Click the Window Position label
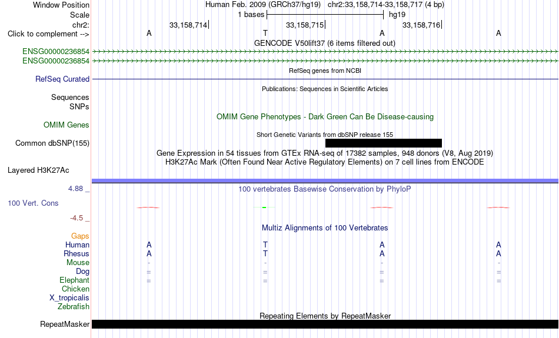Image resolution: width=559 pixels, height=338 pixels. (x=61, y=5)
